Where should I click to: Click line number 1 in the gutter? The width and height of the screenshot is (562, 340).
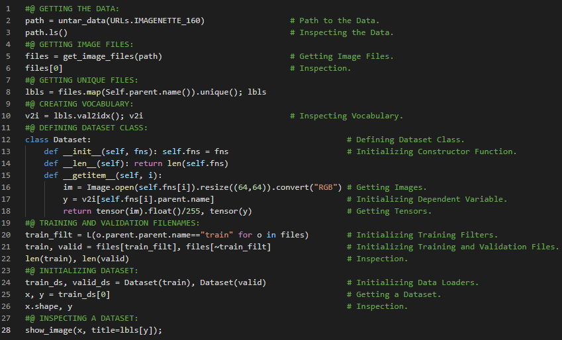click(x=6, y=9)
